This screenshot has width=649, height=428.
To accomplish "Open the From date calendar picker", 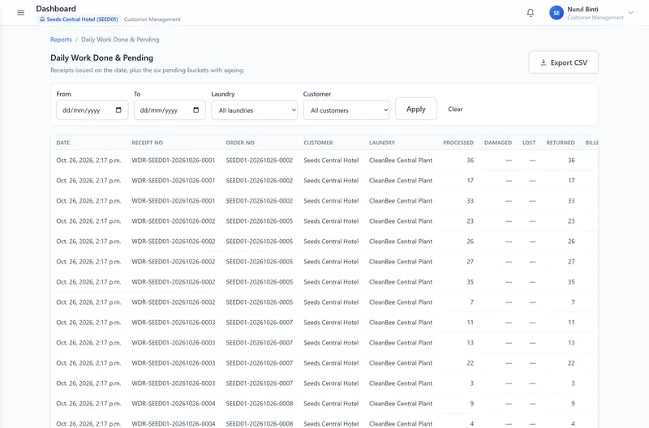I will [118, 110].
